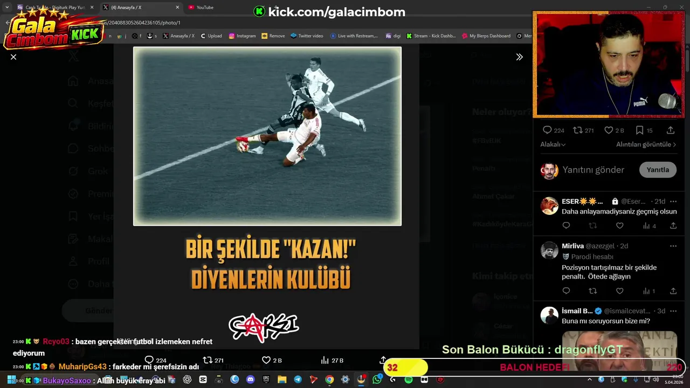Like ESER's comment
The width and height of the screenshot is (690, 388).
click(620, 226)
